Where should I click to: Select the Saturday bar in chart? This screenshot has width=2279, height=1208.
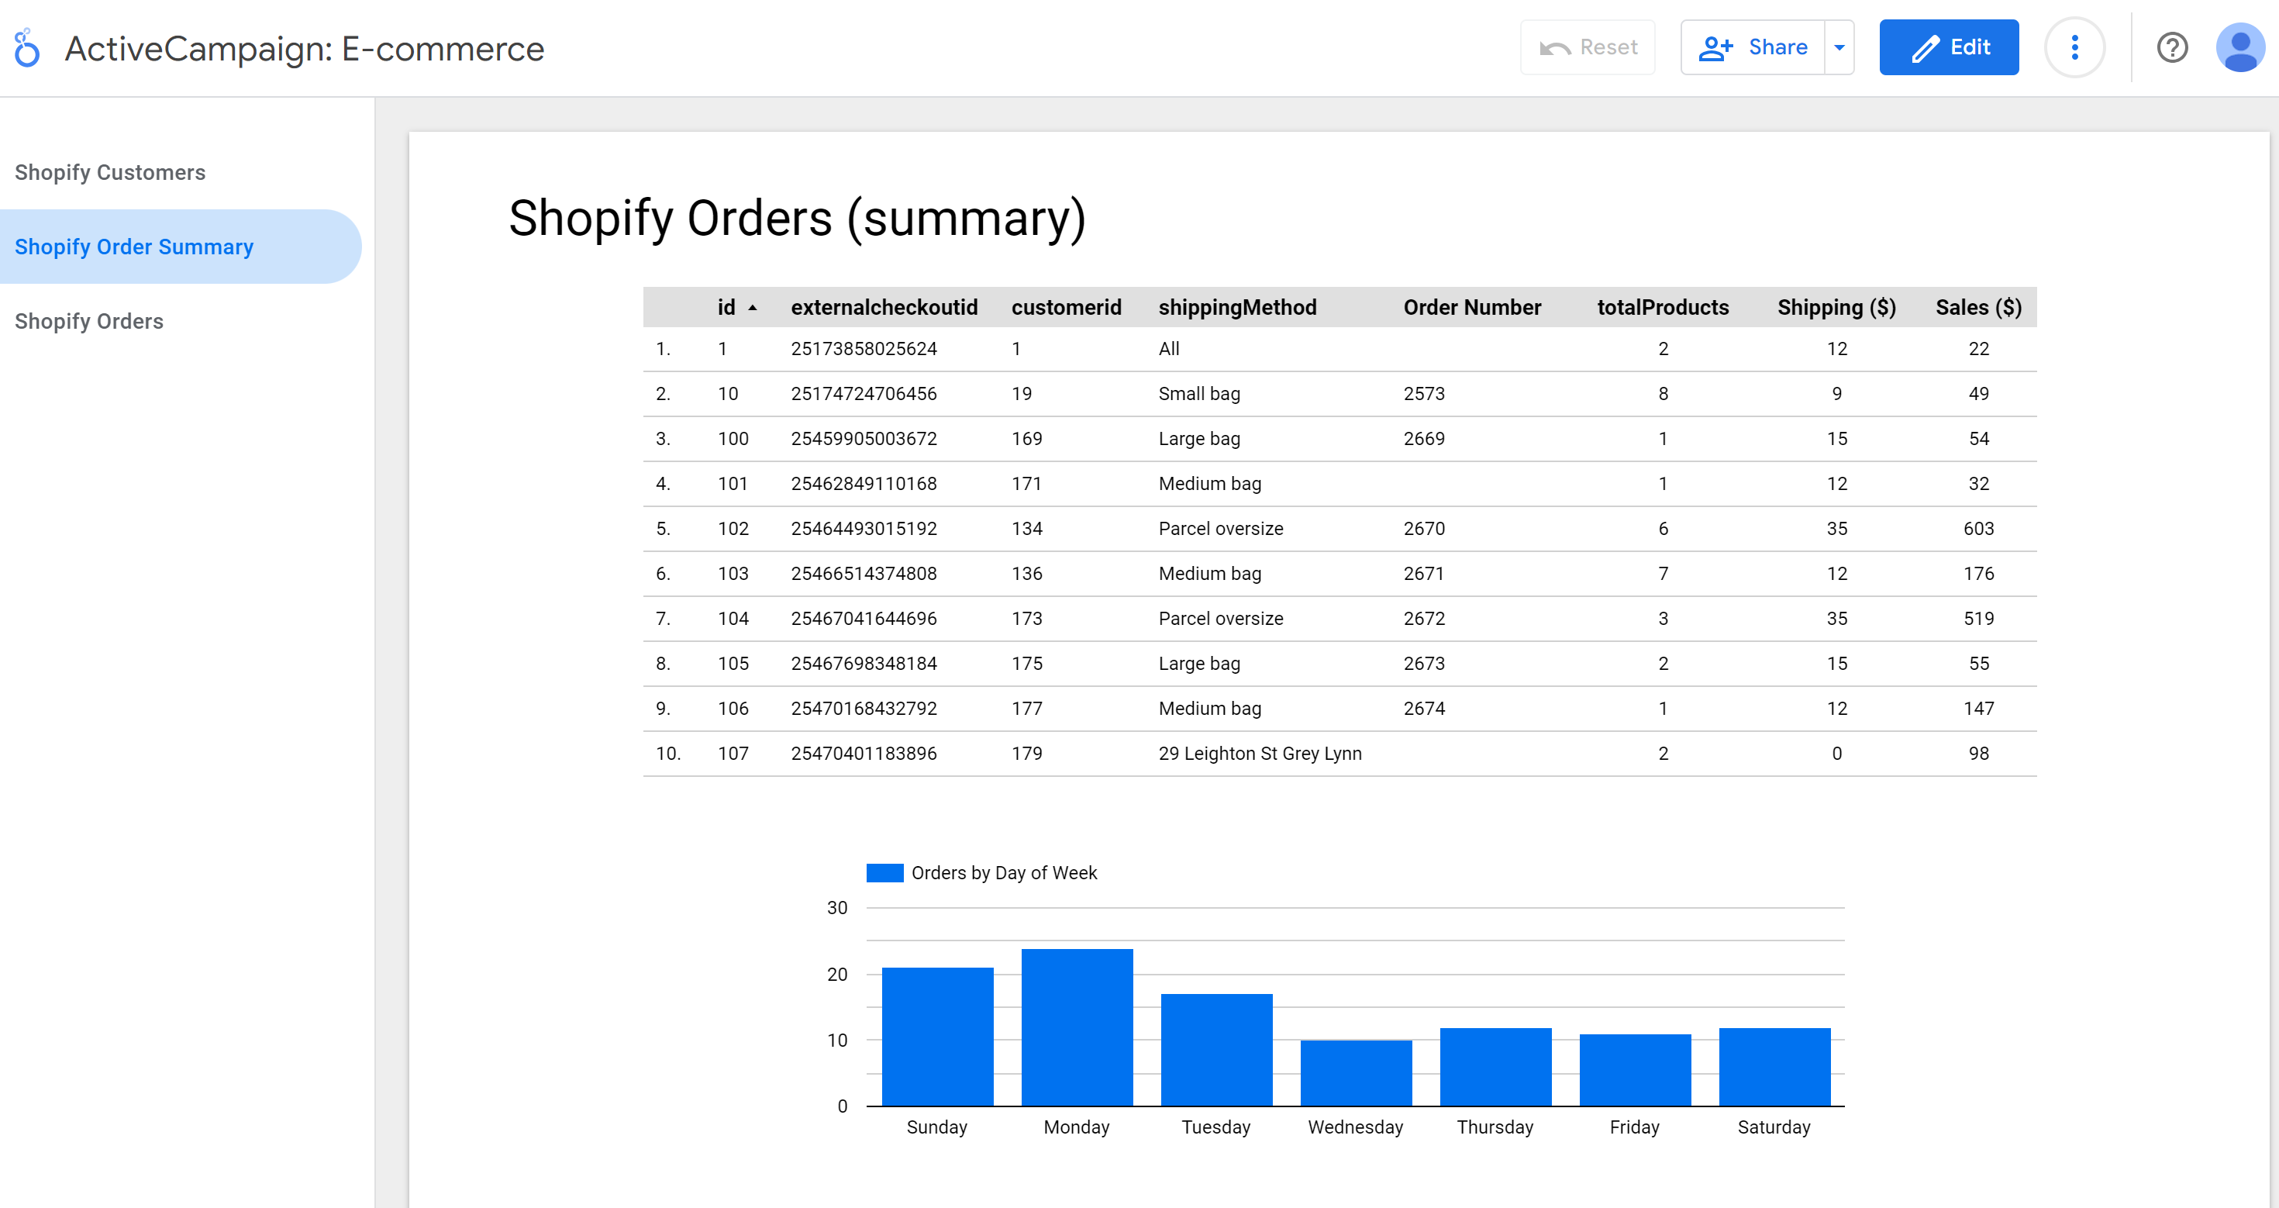1774,1068
